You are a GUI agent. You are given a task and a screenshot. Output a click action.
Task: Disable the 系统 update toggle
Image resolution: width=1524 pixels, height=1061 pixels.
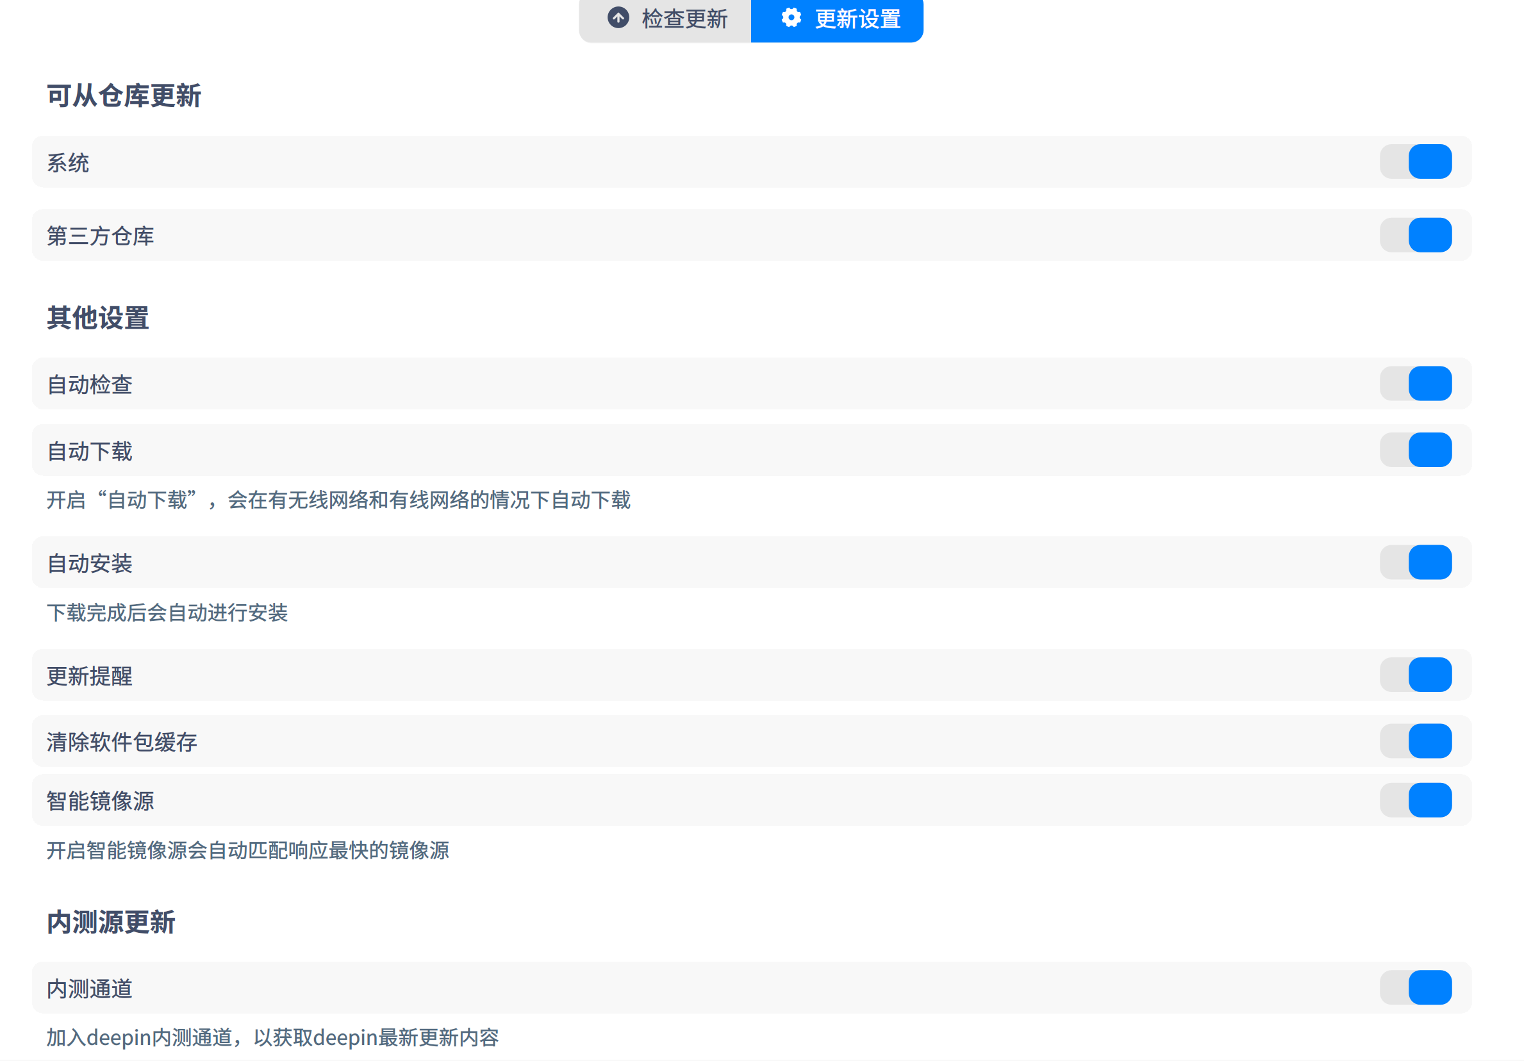click(1416, 161)
